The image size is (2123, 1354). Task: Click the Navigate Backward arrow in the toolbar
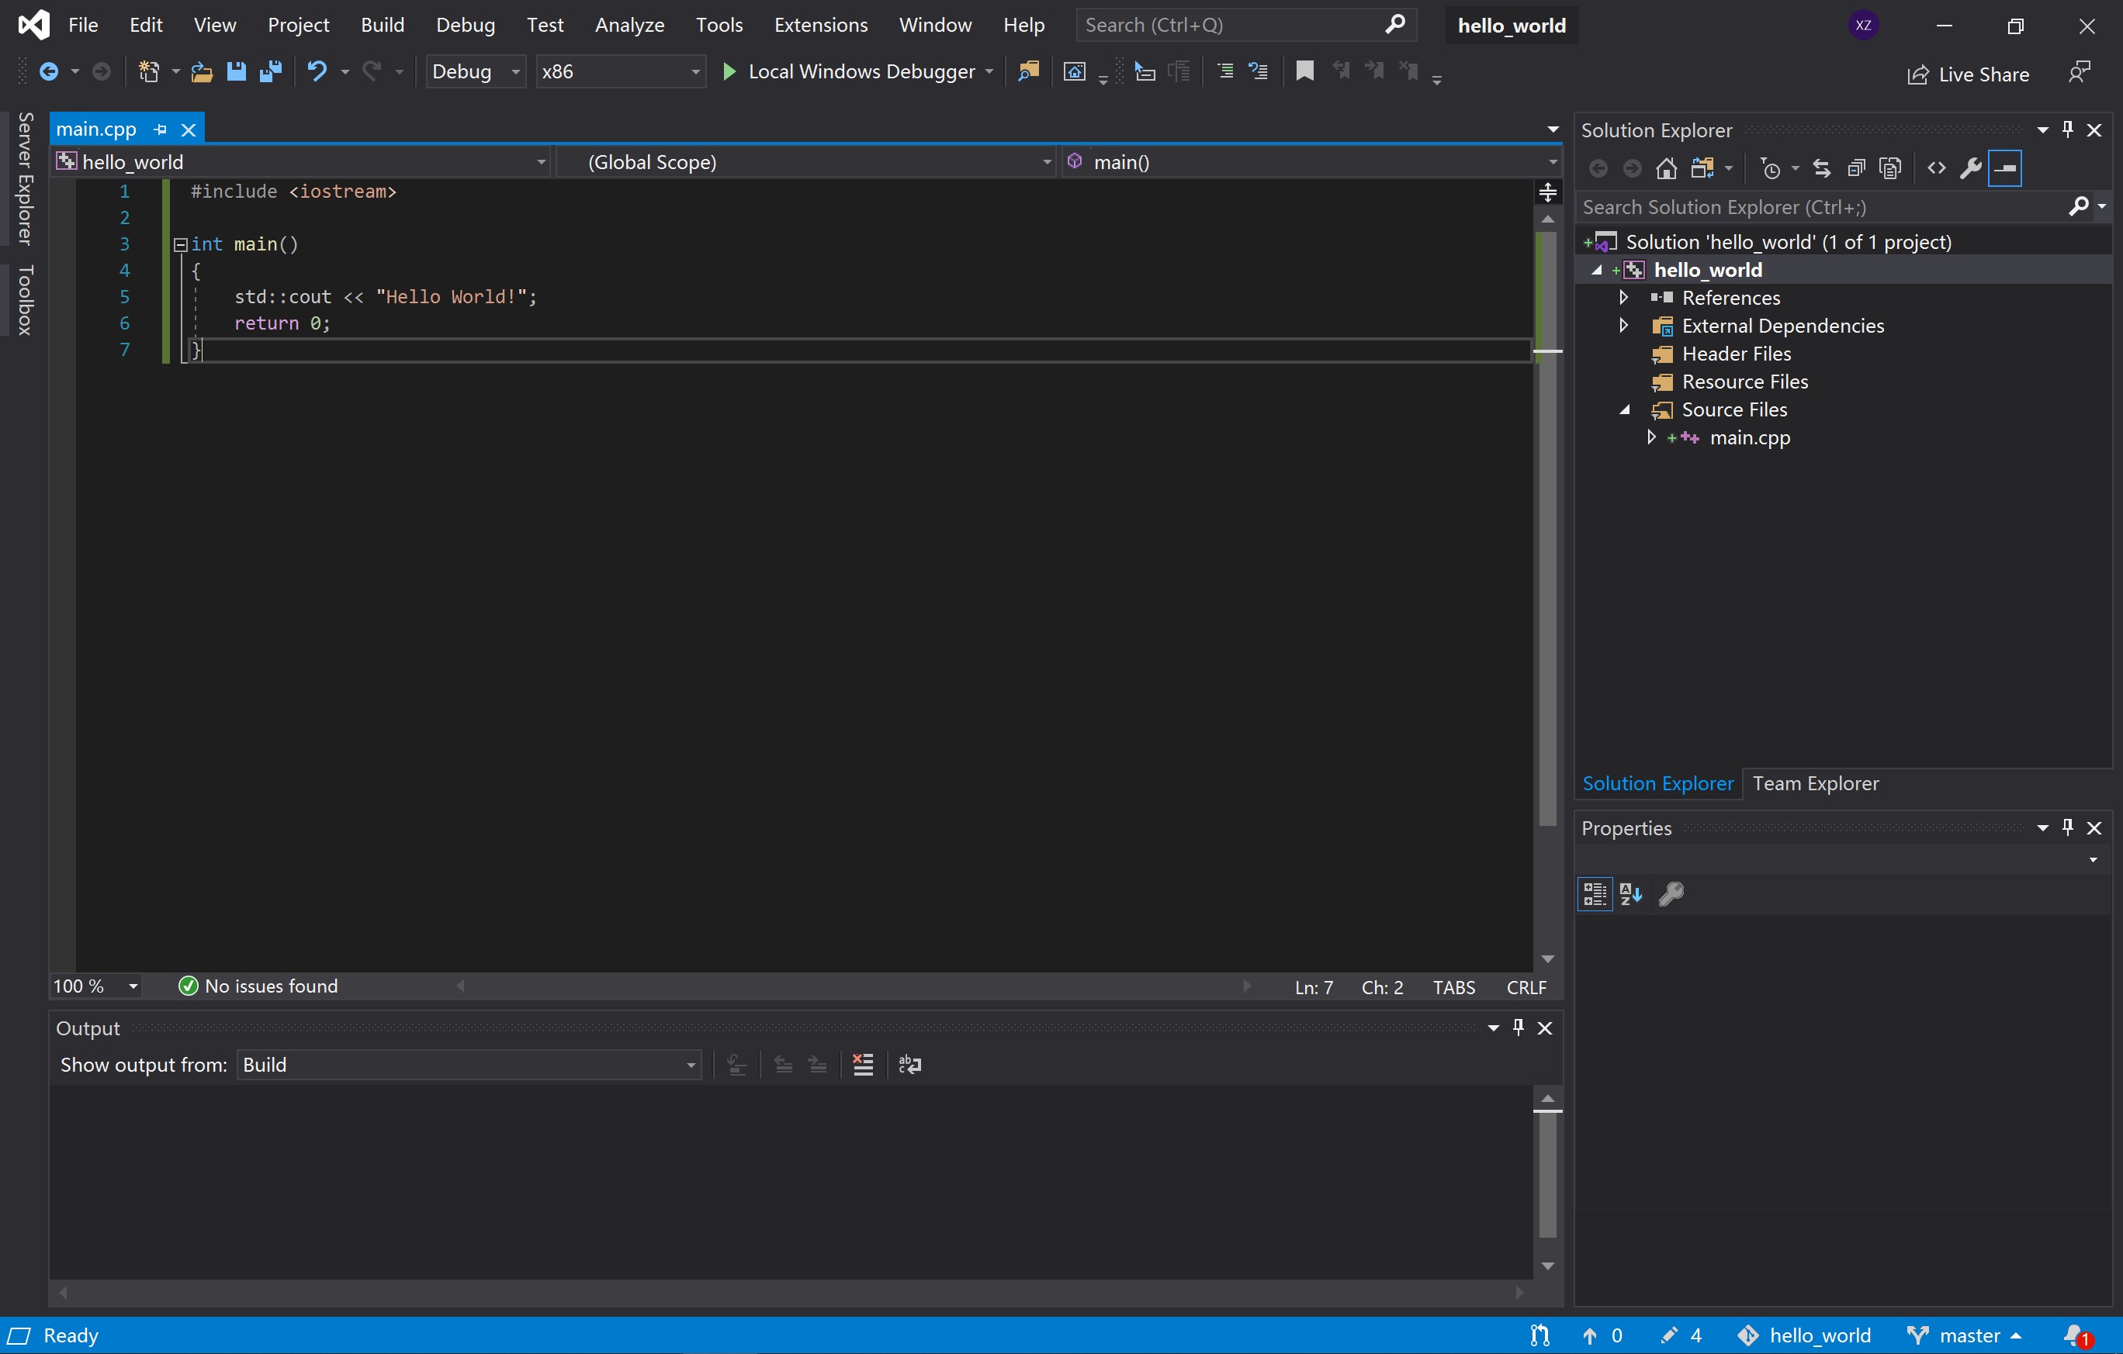tap(50, 71)
